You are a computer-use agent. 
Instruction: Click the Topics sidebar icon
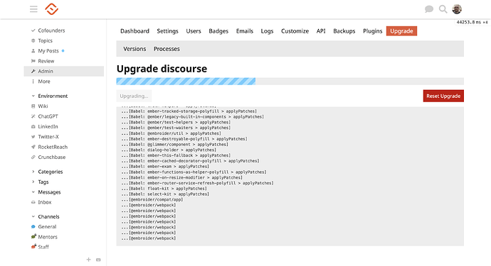tap(33, 40)
